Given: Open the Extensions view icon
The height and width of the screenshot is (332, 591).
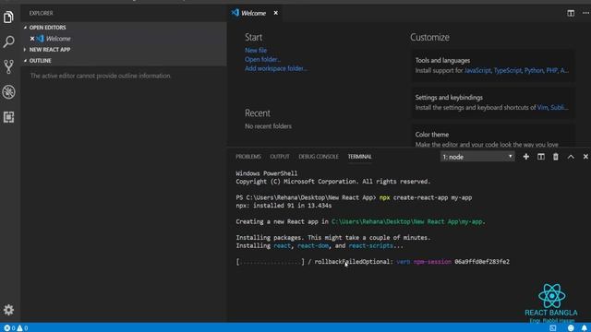Looking at the screenshot, I should click(8, 117).
